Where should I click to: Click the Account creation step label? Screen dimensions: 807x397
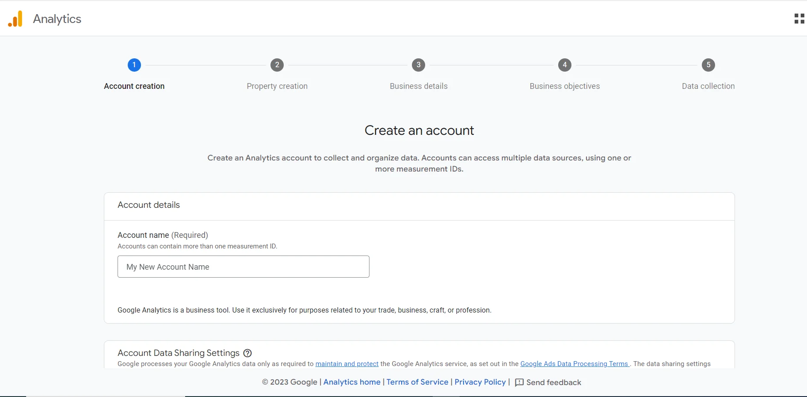[x=134, y=86]
